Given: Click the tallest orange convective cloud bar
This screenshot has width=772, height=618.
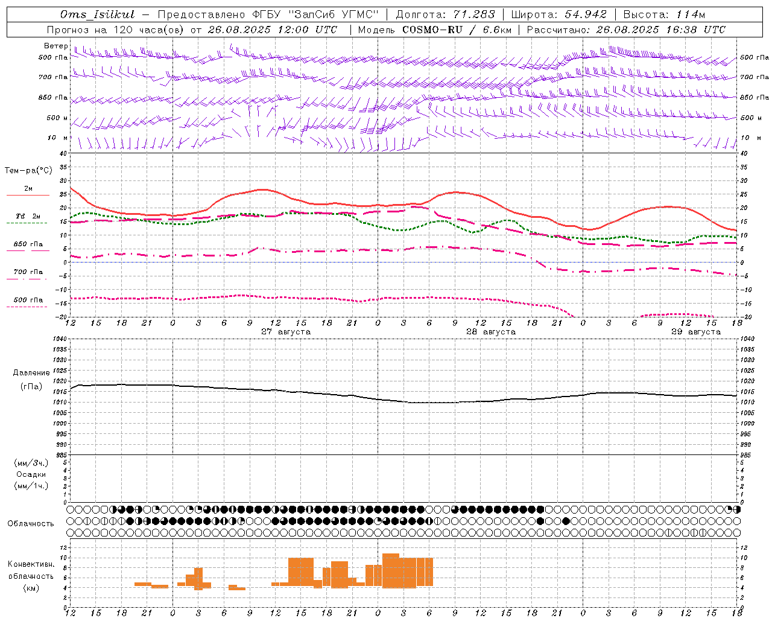Looking at the screenshot, I should point(391,571).
